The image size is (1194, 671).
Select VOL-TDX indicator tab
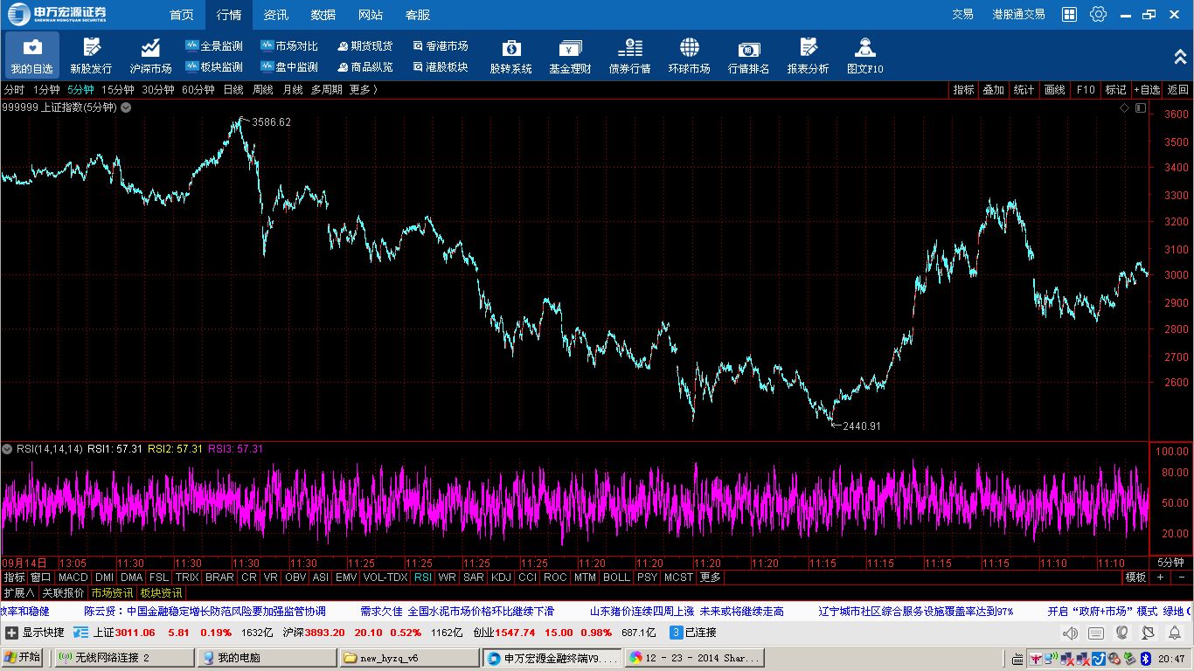coord(385,578)
